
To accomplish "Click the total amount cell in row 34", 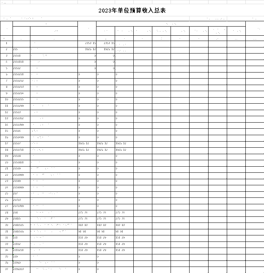I will coord(87,250).
